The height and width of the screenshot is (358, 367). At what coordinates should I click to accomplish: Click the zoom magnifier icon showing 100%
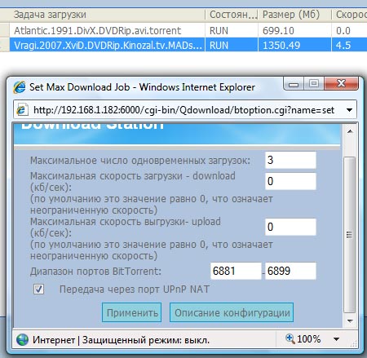coord(290,338)
